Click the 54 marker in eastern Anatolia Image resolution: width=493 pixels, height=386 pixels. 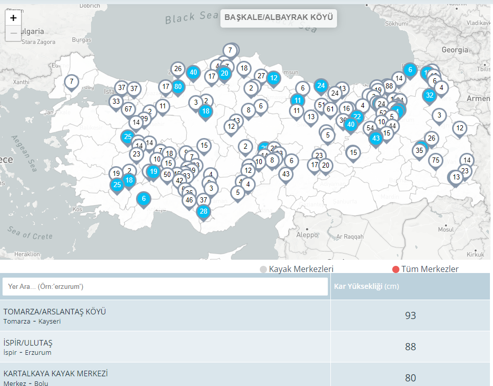click(370, 128)
